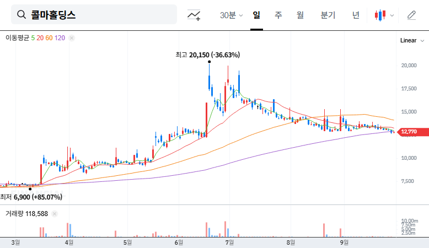429x248 pixels.
Task: Select the pencil drawing tool
Action: point(411,15)
